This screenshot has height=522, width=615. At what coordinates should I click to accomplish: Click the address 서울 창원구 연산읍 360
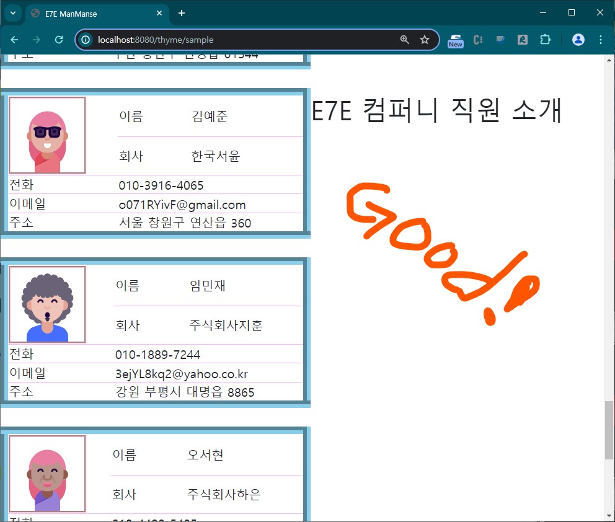(x=185, y=223)
